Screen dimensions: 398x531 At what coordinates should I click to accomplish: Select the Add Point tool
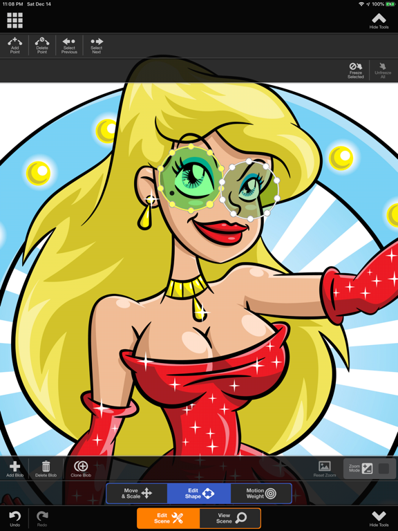point(15,46)
